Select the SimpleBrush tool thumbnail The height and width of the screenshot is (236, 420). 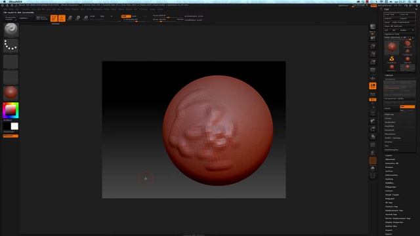pos(392,59)
